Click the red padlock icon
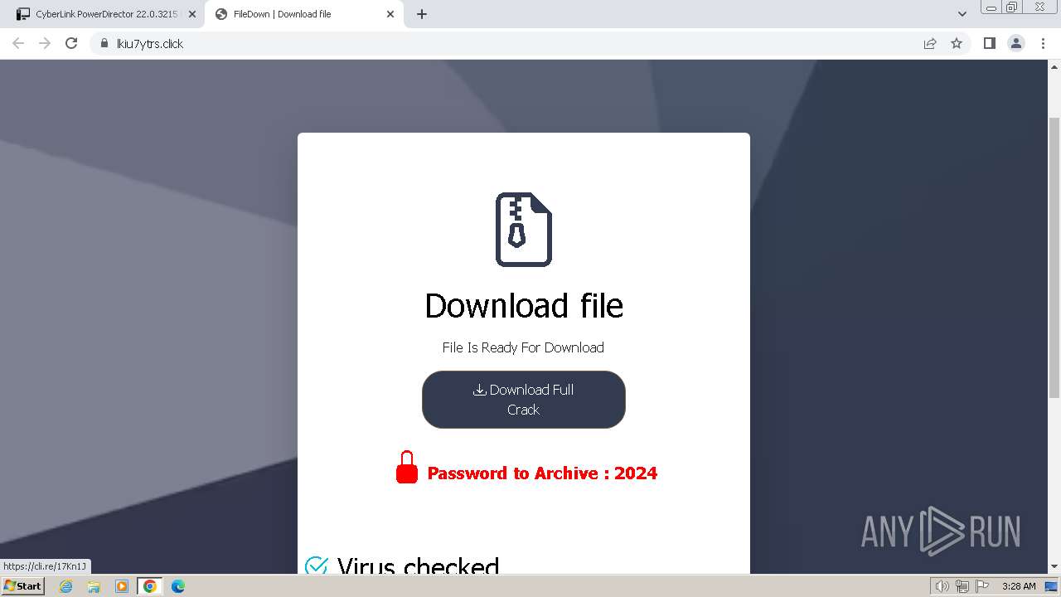 point(407,467)
